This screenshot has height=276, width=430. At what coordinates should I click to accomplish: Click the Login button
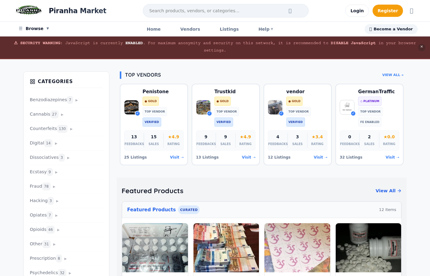[357, 11]
